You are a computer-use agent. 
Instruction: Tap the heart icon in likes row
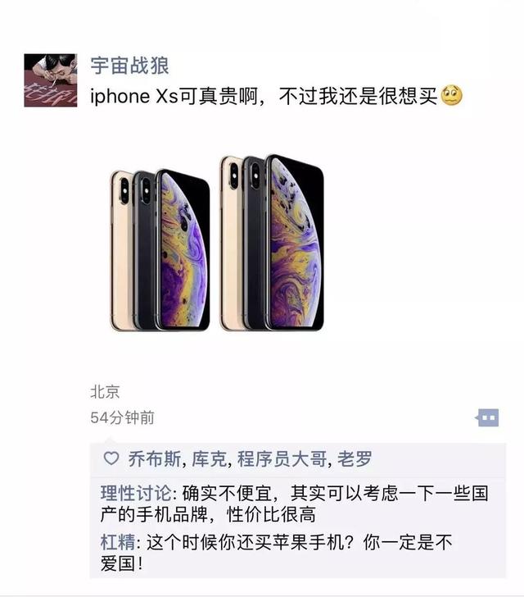click(111, 458)
